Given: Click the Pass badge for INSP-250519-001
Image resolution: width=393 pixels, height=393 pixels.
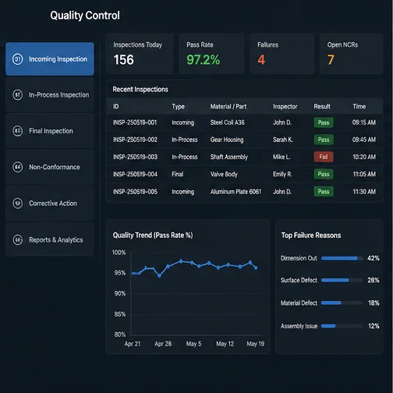Looking at the screenshot, I should [x=324, y=122].
